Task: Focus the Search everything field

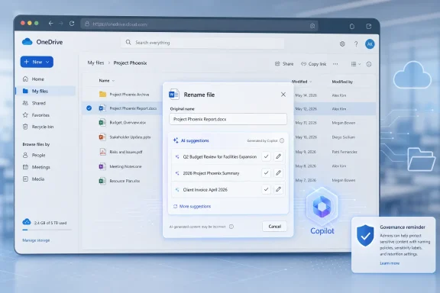Action: point(202,43)
